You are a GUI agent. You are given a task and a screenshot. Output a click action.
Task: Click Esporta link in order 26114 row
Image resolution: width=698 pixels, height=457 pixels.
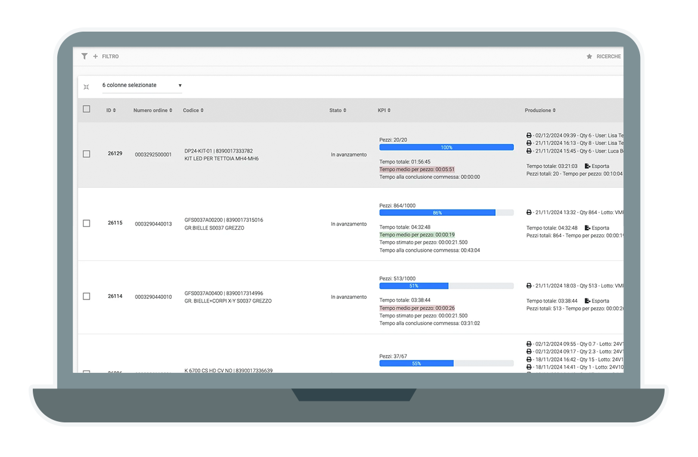(x=600, y=301)
